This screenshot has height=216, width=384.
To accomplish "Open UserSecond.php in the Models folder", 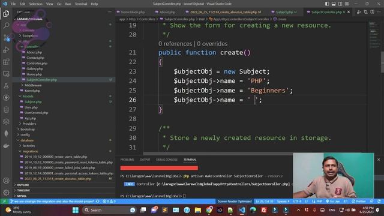I will [x=36, y=113].
